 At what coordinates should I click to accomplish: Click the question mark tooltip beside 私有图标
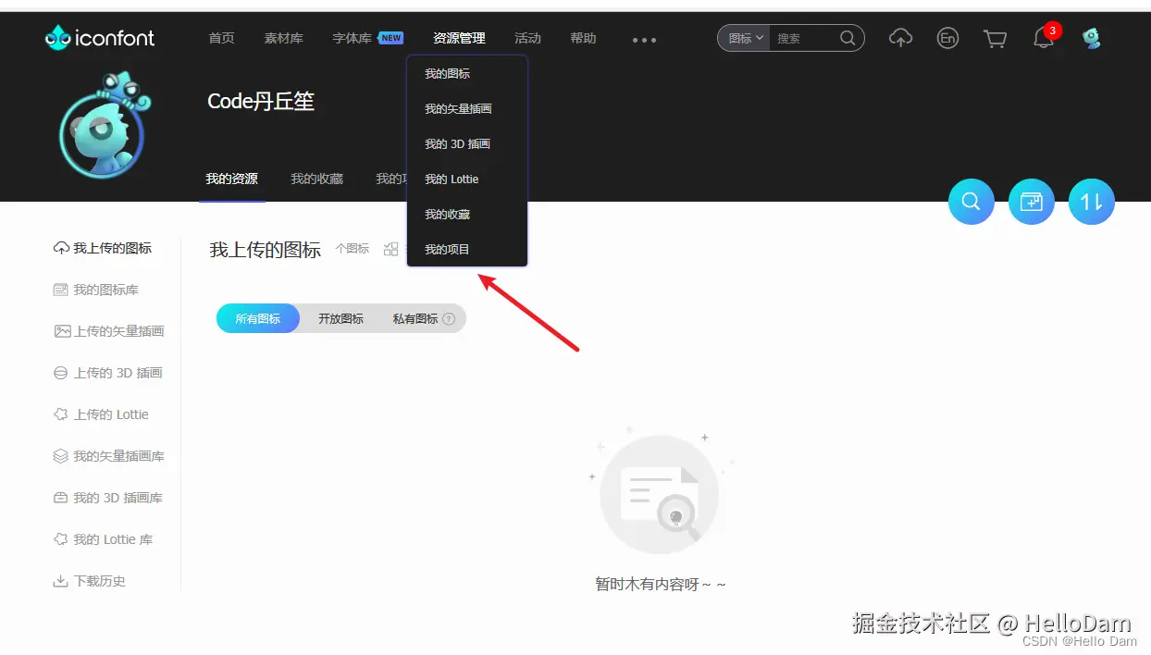[448, 317]
